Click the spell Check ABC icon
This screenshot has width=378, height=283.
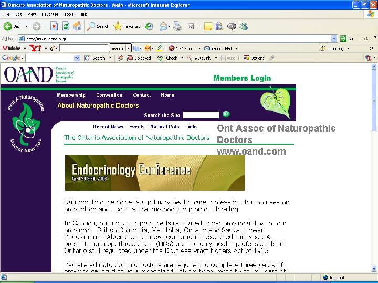[160, 58]
